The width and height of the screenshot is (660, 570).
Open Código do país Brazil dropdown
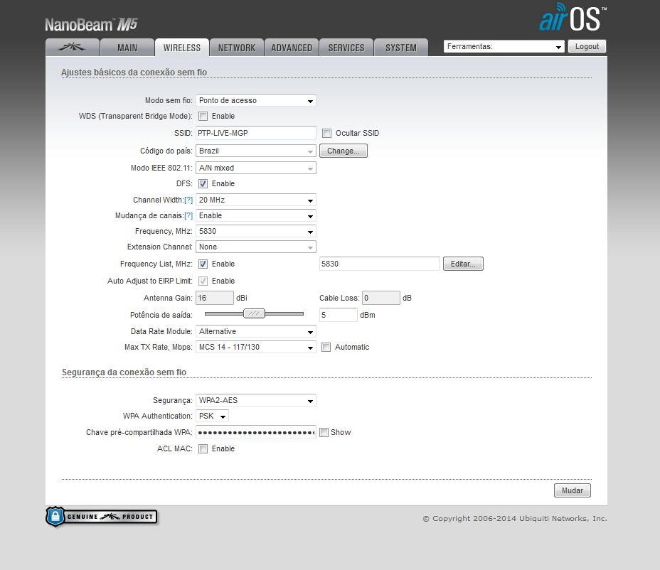point(256,151)
